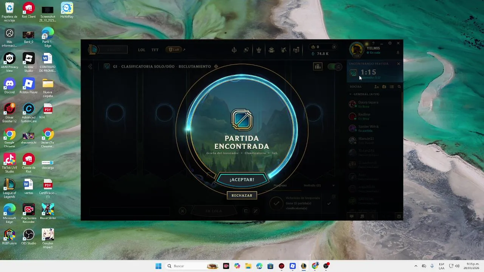Viewport: 484px width, 272px height.
Task: Click the taskbar Buscar search box
Action: (193, 266)
